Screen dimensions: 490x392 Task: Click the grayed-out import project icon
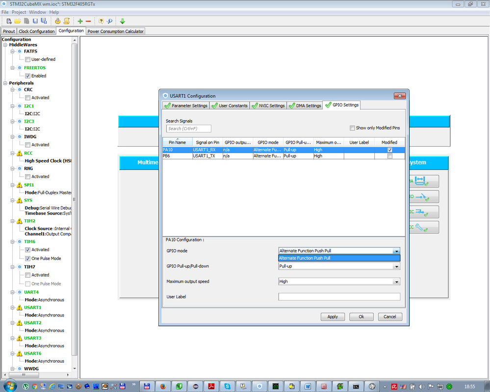point(26,21)
